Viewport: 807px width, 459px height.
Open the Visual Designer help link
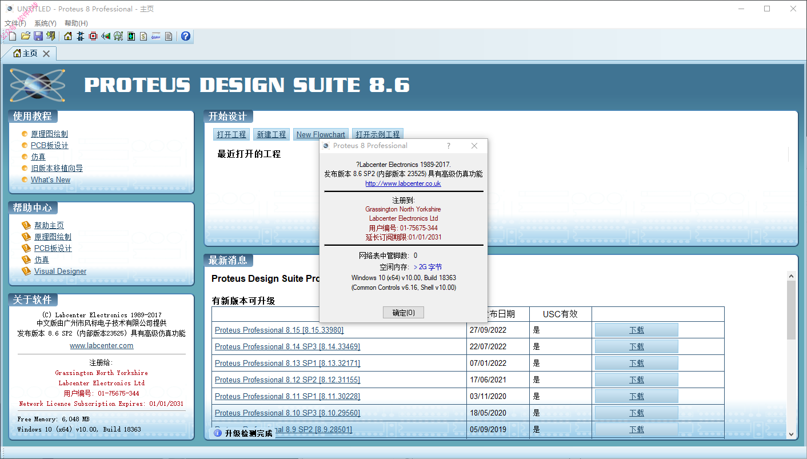tap(60, 271)
